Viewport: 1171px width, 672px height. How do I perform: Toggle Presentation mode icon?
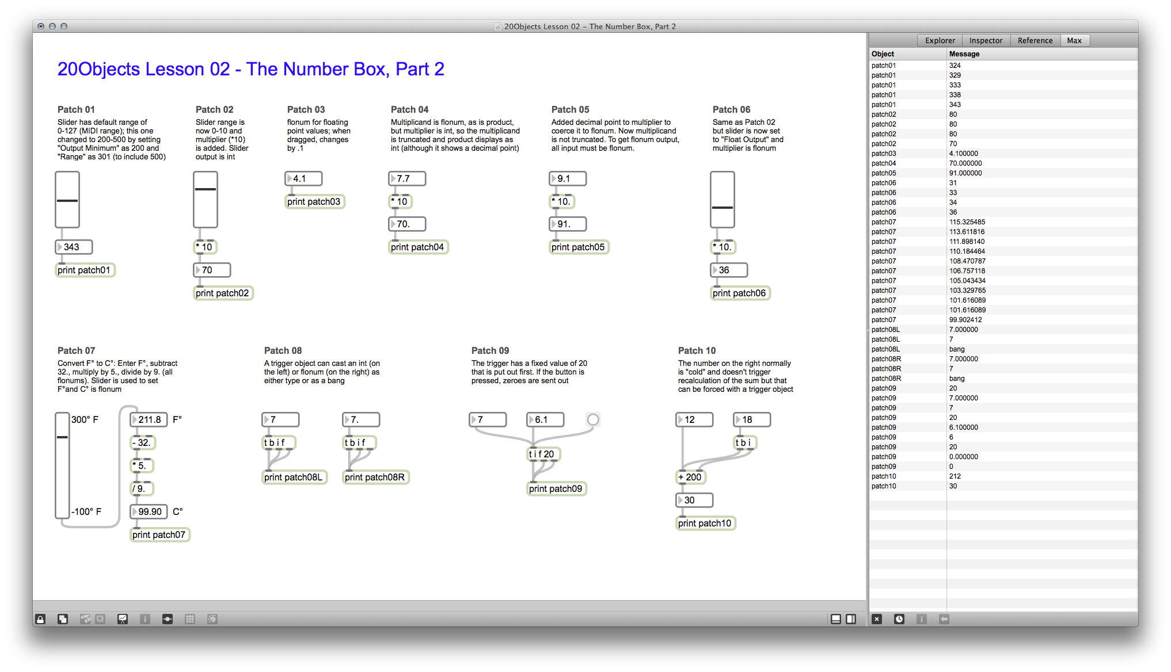tap(123, 619)
